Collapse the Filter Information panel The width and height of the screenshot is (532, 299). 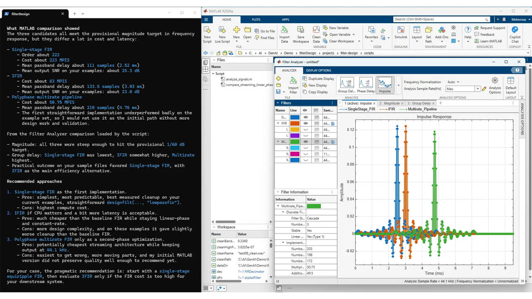click(x=278, y=192)
